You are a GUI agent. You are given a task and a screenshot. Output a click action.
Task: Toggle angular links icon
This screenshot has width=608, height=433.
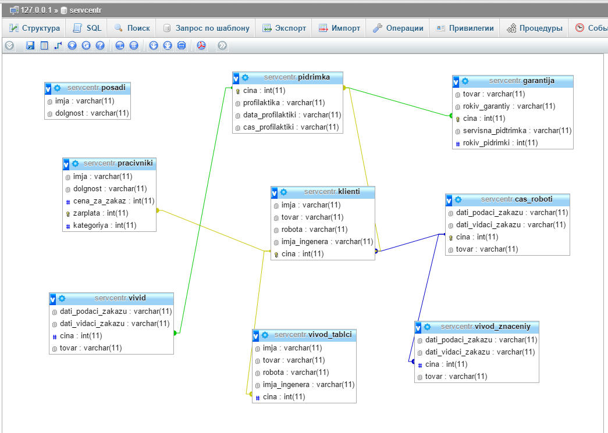coord(120,46)
